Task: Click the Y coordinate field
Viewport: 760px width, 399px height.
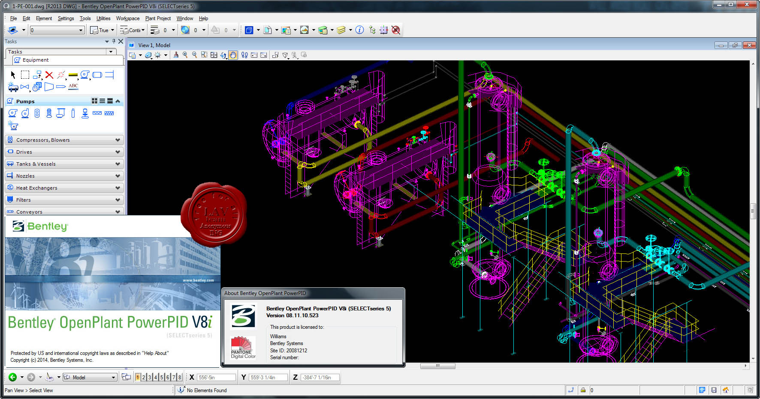Action: coord(268,377)
